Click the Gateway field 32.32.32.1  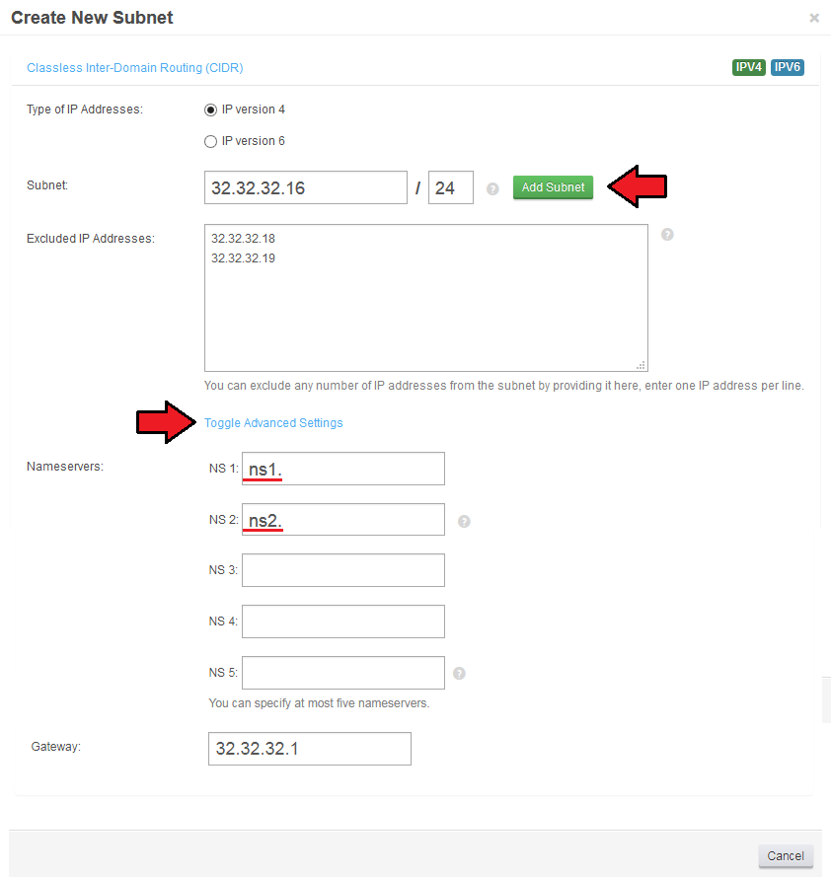310,749
